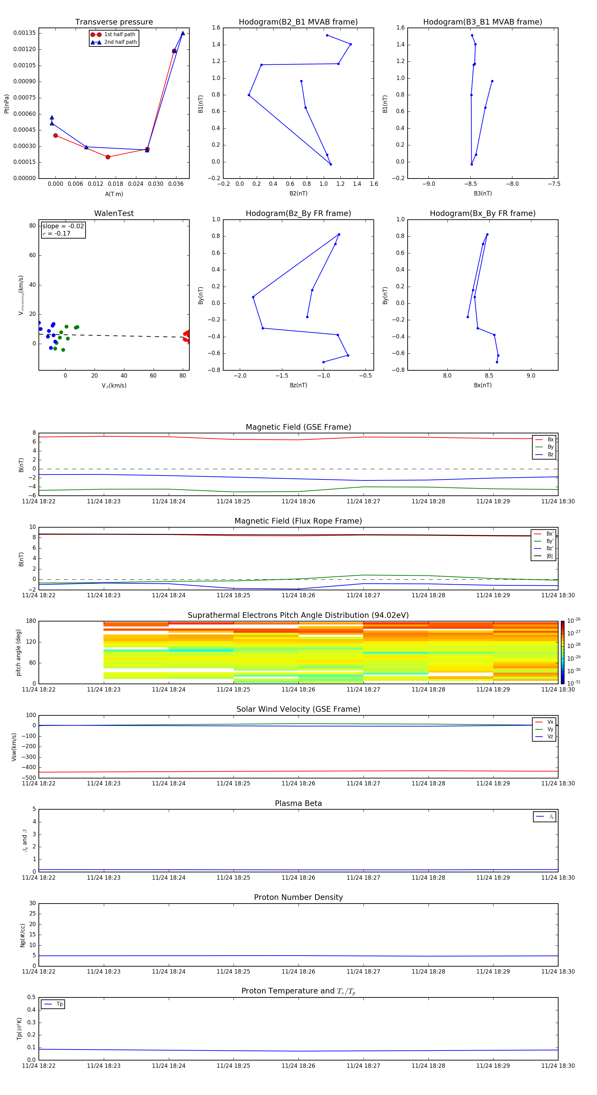Image resolution: width=597 pixels, height=1095 pixels.
Task: Click the Tp legend entry in temperature plot
Action: coord(53,1004)
